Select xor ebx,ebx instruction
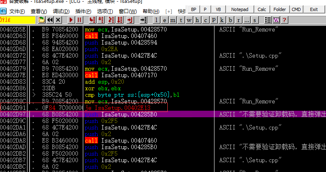Viewport: 326px width, 172px height. (103, 88)
